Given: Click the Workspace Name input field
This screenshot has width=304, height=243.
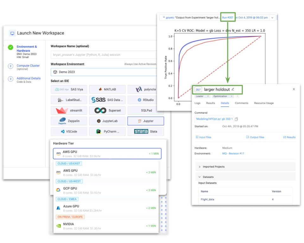Looking at the screenshot, I should click(104, 55).
